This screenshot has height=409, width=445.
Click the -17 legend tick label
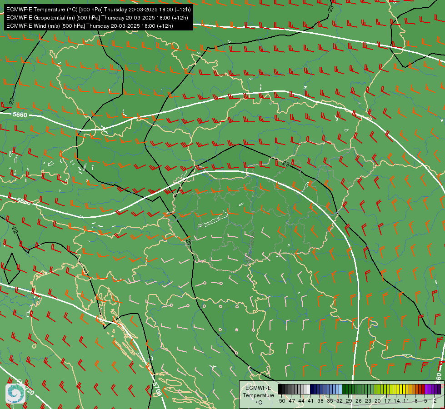click(x=386, y=401)
